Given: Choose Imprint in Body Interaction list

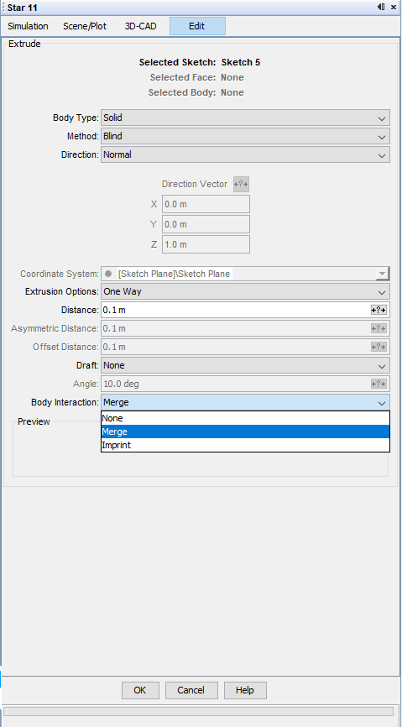Looking at the screenshot, I should pyautogui.click(x=245, y=445).
